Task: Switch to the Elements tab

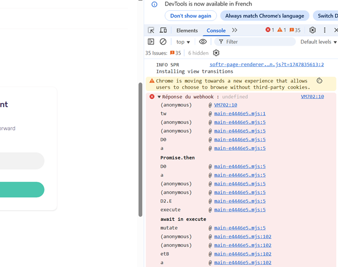Action: pyautogui.click(x=187, y=30)
